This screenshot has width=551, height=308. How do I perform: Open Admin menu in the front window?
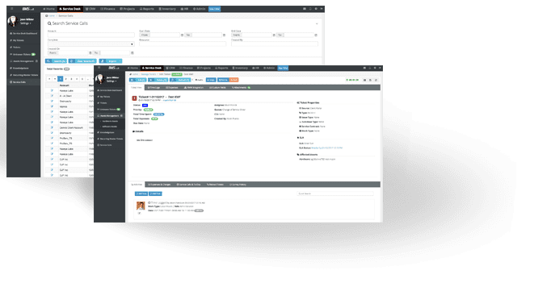point(269,68)
